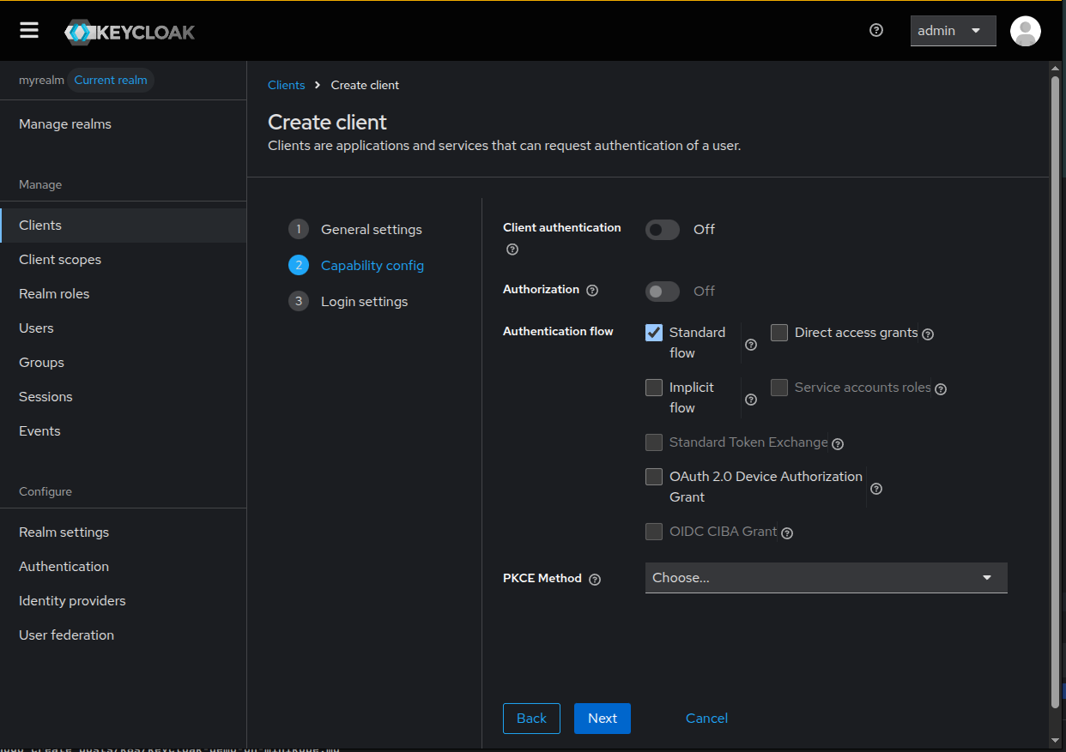Show help for Direct access grants
The height and width of the screenshot is (752, 1066).
pos(928,334)
